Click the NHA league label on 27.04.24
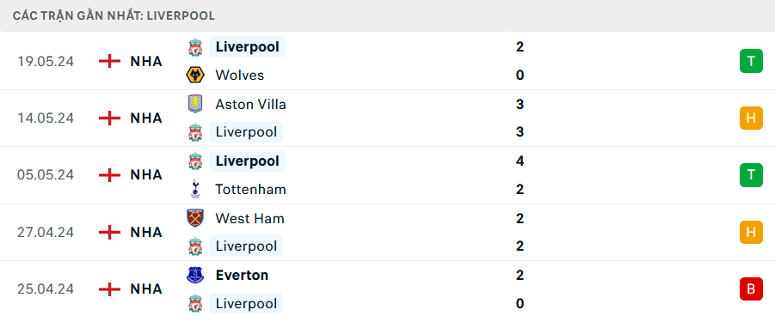 click(x=146, y=232)
